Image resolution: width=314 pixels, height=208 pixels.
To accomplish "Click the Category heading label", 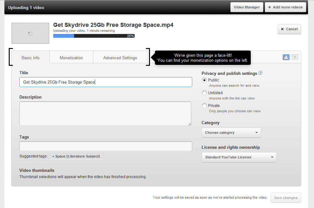I will coord(210,123).
